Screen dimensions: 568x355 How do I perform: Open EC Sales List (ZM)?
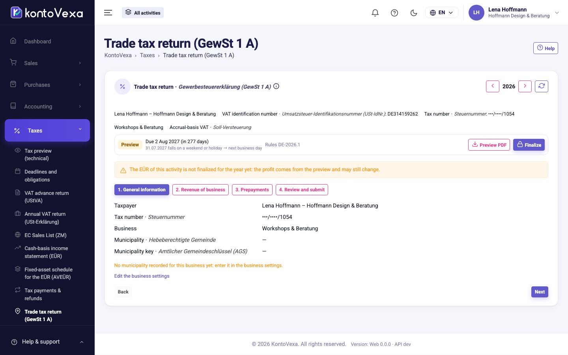(x=47, y=235)
